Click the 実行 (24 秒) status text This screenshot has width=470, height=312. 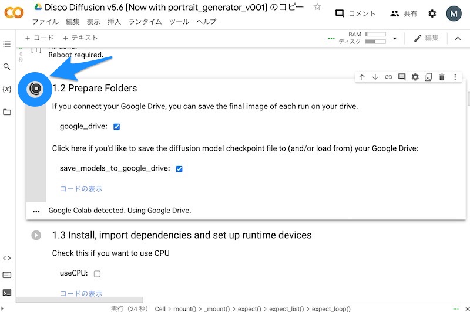[129, 308]
